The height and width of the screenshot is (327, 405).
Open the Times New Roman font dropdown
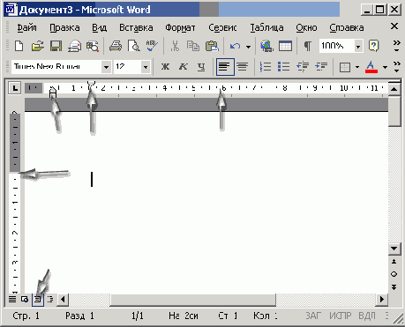[106, 67]
